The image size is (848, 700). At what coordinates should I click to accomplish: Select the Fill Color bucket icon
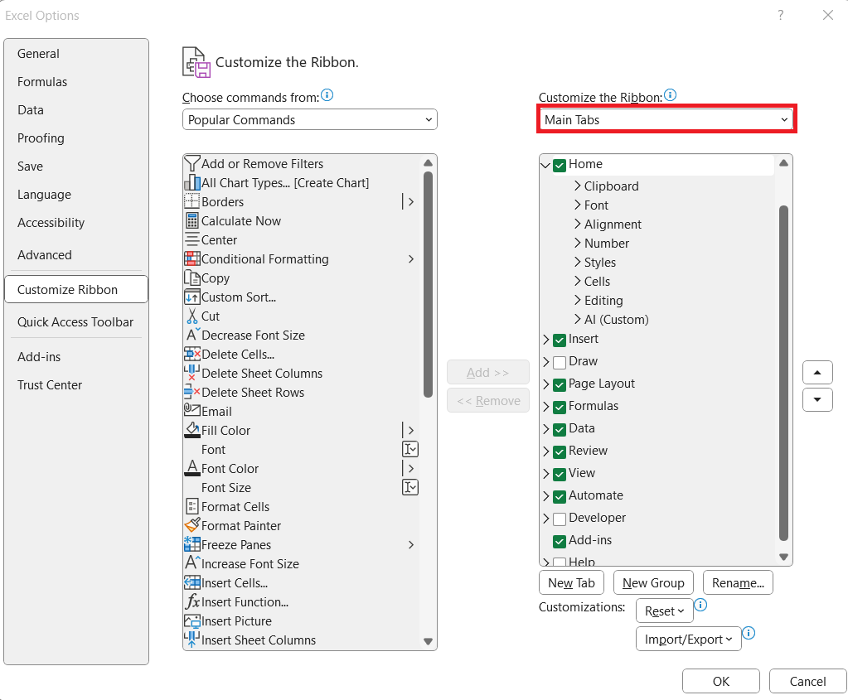click(x=192, y=430)
